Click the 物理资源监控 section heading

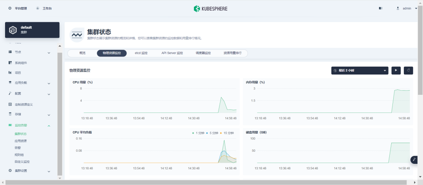80,71
